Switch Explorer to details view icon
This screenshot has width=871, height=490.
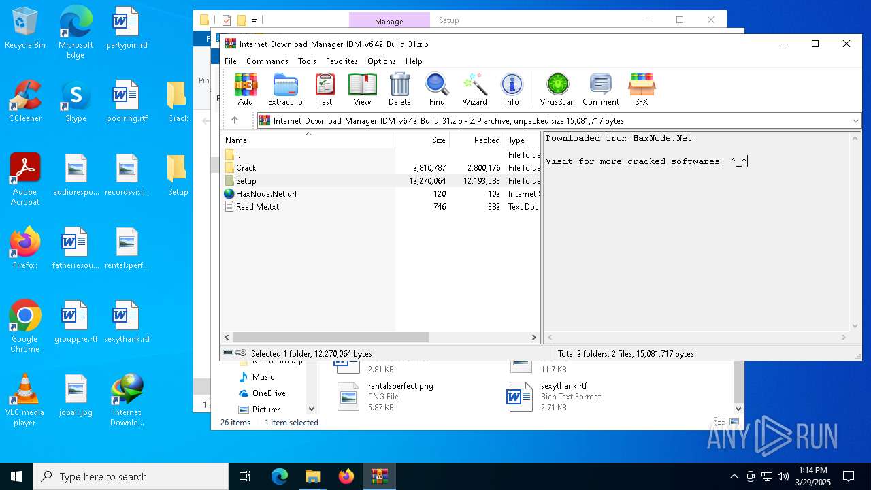click(719, 423)
